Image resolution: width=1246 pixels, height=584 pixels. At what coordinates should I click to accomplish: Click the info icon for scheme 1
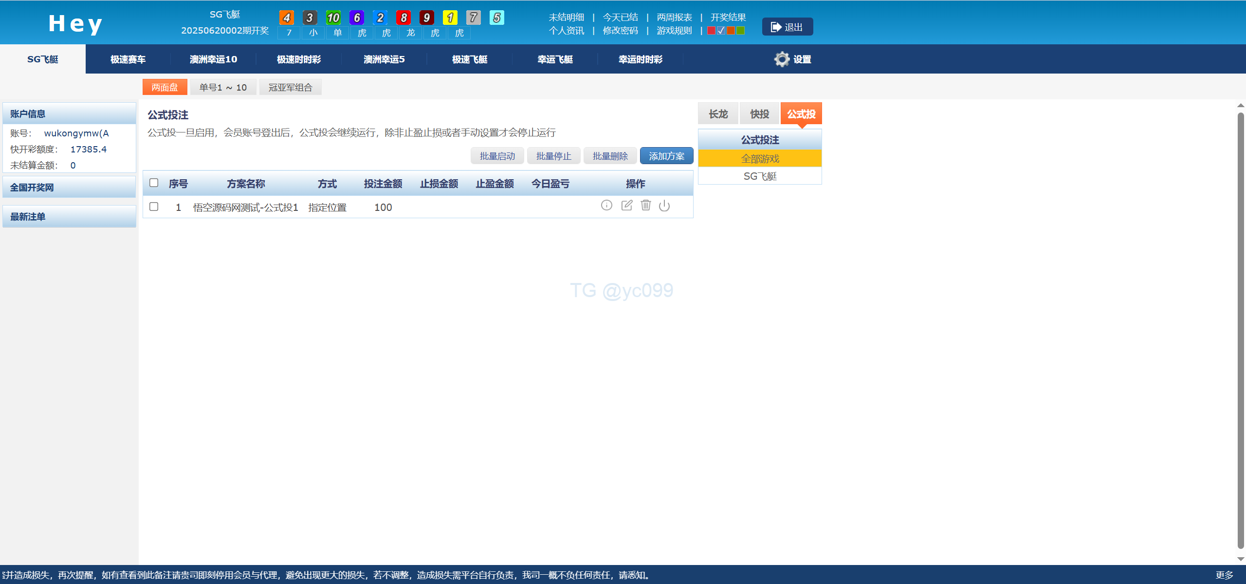(x=606, y=206)
